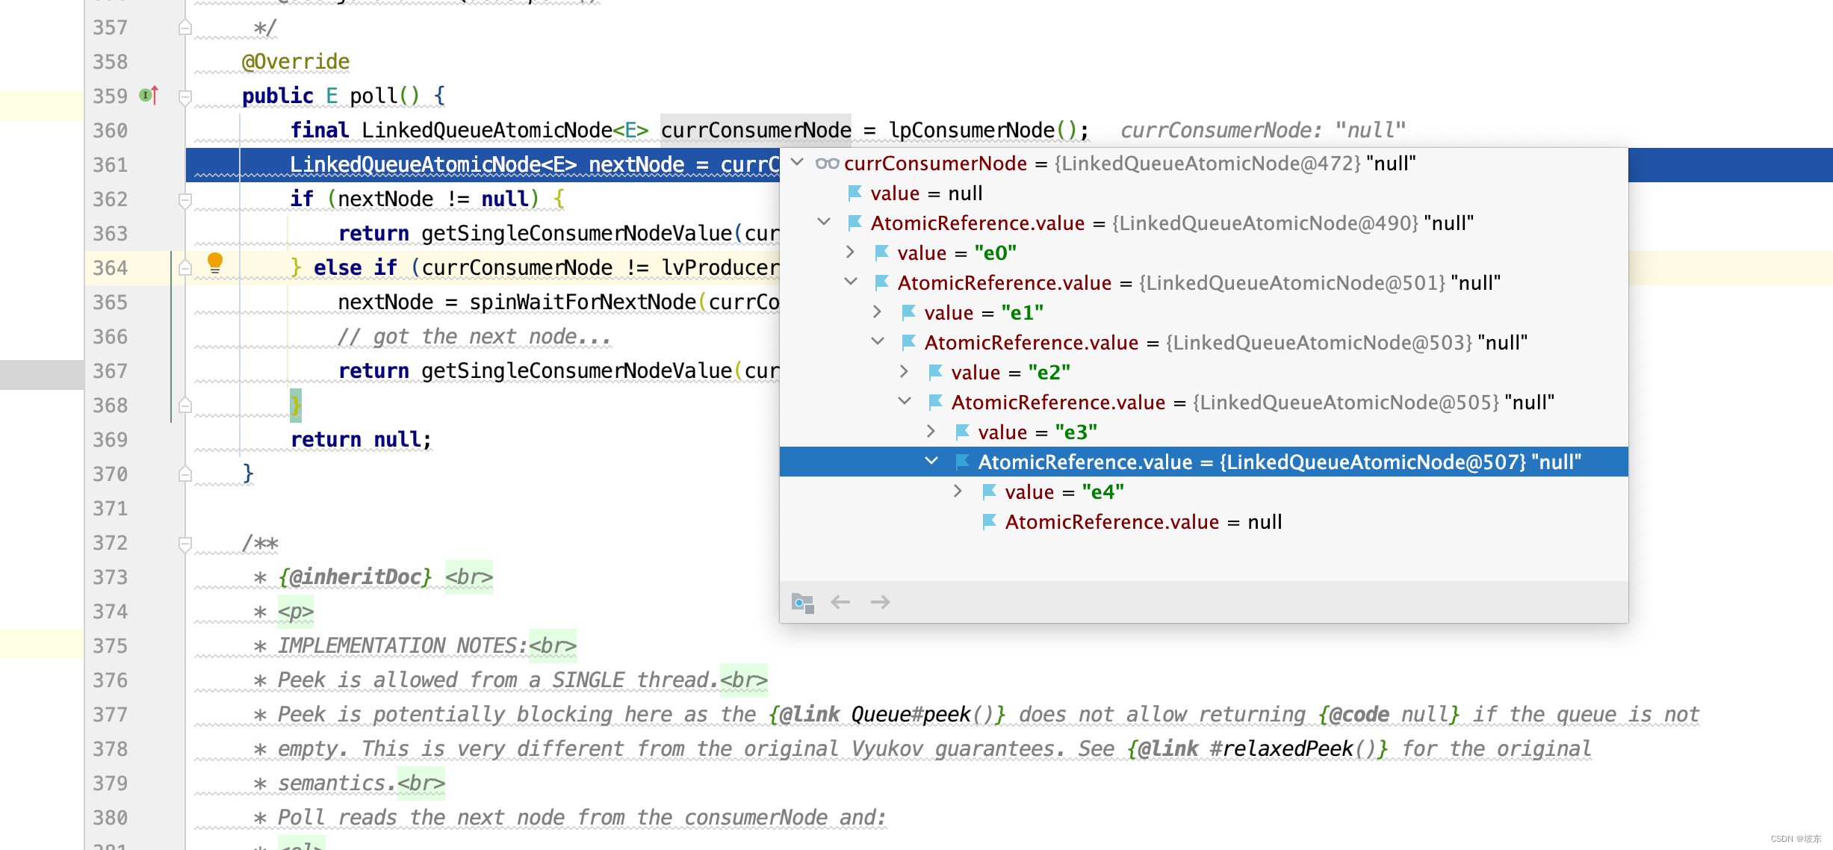Select the AtomicReference.value = null tree row
Image resolution: width=1833 pixels, height=850 pixels.
tap(1204, 522)
